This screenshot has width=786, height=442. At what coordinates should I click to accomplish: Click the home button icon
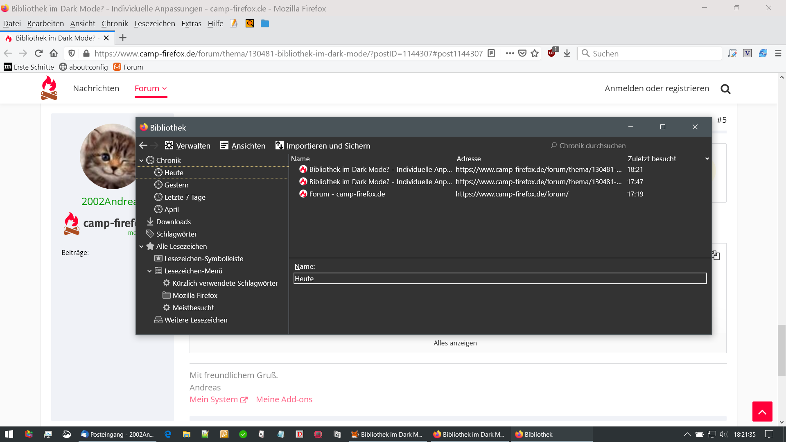click(x=54, y=53)
